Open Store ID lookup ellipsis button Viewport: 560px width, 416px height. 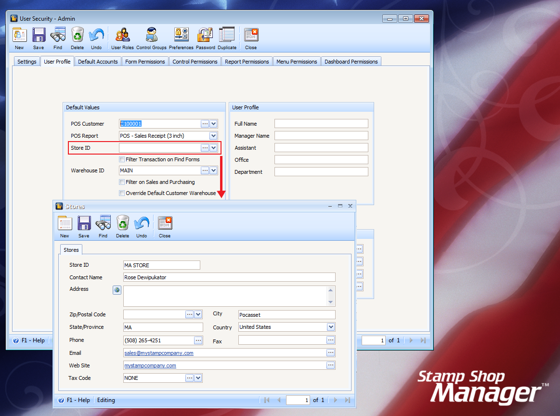coord(205,148)
